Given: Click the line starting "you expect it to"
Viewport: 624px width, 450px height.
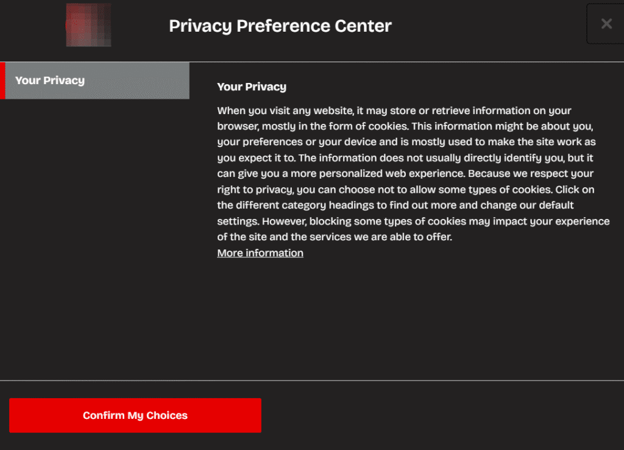Looking at the screenshot, I should point(405,158).
